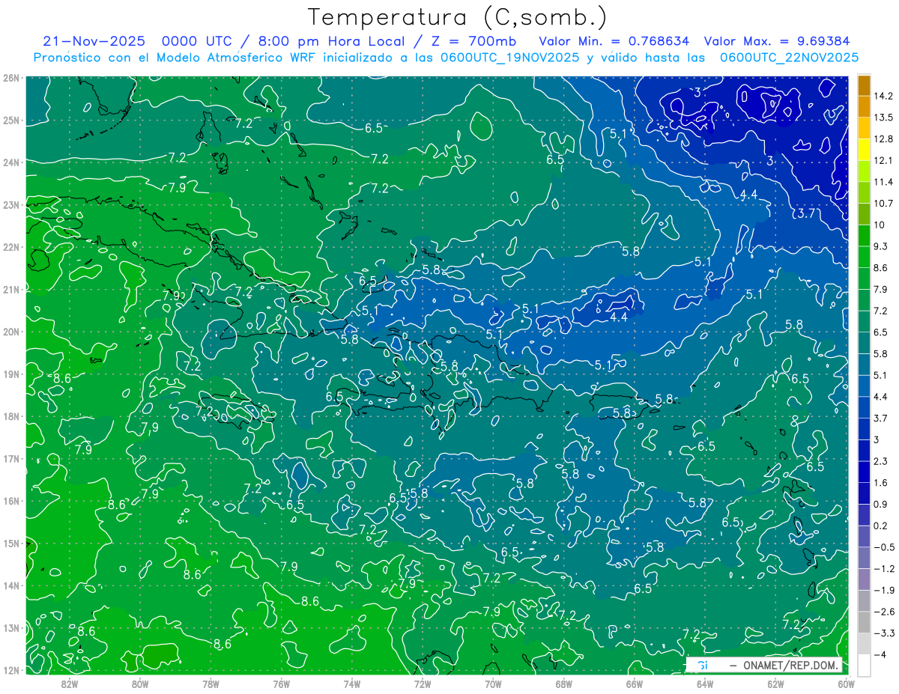Click the latitude label "17N"

click(x=11, y=458)
